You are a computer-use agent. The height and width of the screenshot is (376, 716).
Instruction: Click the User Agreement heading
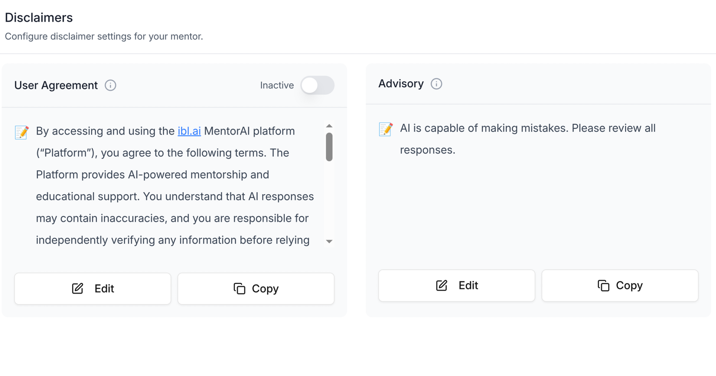click(x=56, y=85)
